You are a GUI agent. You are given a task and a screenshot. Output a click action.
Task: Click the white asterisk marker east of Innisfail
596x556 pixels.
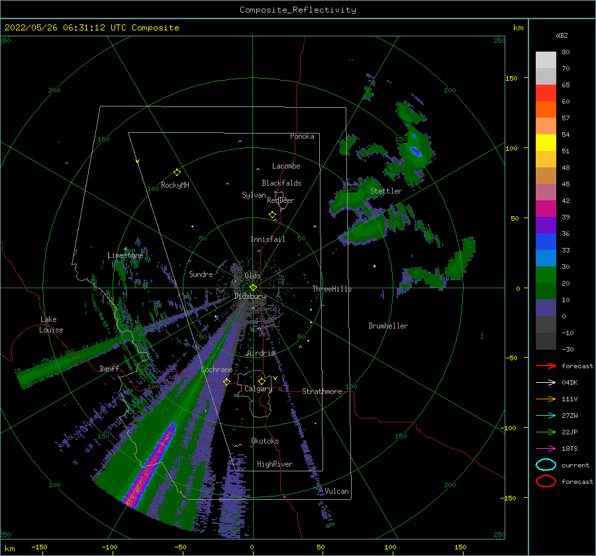[315, 227]
